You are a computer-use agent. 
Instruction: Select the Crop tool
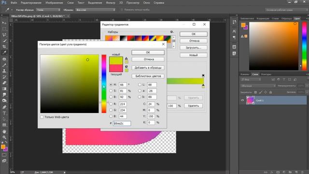pyautogui.click(x=4, y=47)
